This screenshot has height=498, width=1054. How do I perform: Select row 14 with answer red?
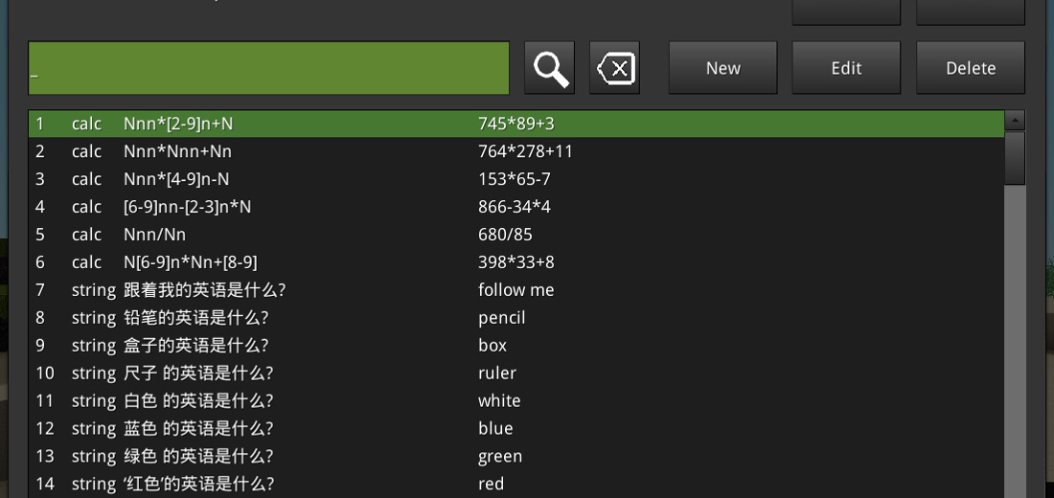[491, 485]
